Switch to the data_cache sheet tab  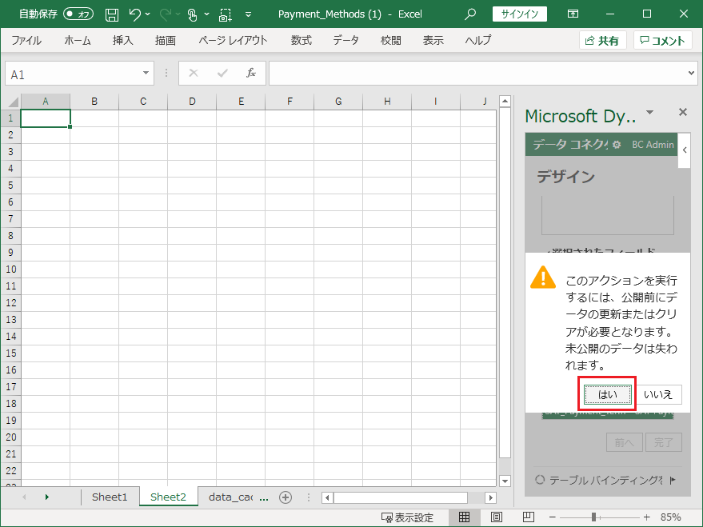tap(230, 497)
